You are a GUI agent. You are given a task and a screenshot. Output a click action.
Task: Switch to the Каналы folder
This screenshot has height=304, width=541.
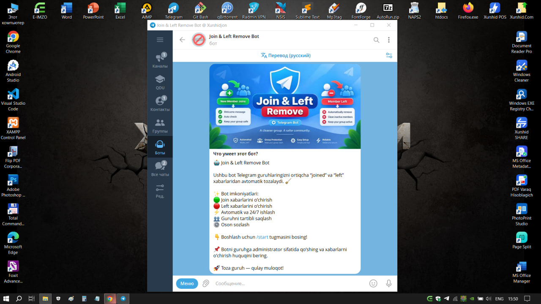pyautogui.click(x=160, y=60)
